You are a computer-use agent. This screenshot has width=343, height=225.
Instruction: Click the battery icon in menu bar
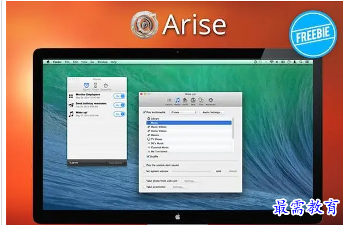pyautogui.click(x=283, y=62)
